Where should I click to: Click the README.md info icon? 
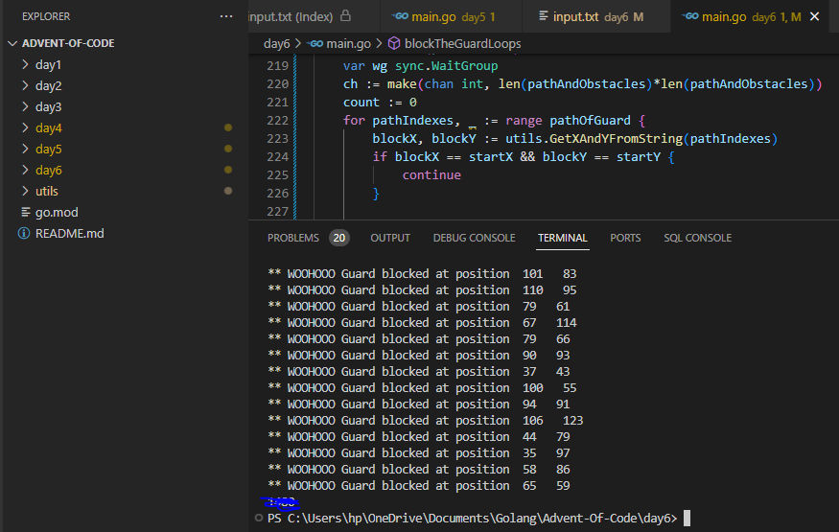(x=24, y=234)
